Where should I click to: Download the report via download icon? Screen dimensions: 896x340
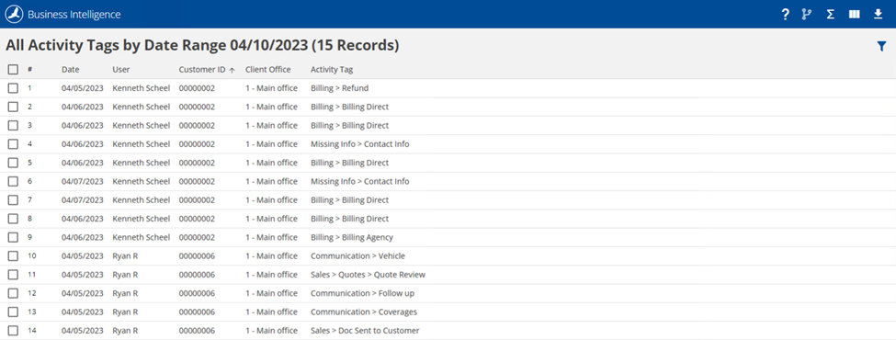coord(879,15)
